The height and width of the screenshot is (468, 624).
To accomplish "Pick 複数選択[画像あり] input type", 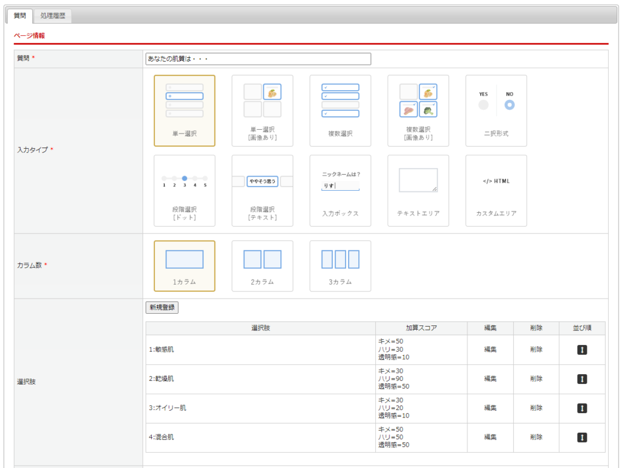I will point(418,111).
